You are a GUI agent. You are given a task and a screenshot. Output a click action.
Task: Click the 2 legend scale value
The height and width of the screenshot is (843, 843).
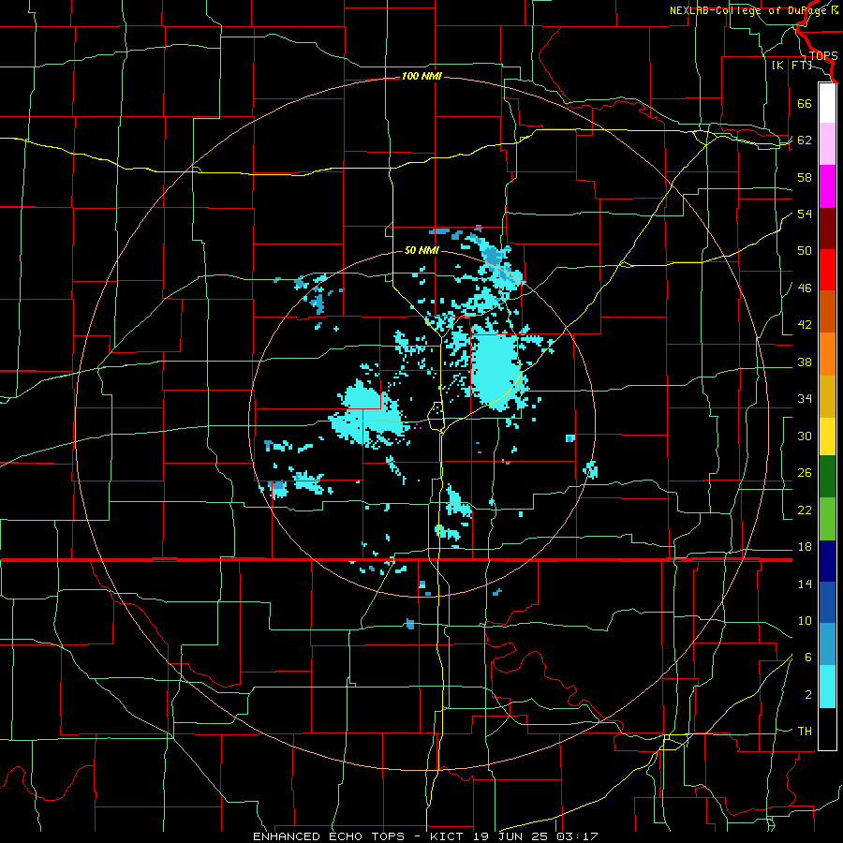[808, 695]
